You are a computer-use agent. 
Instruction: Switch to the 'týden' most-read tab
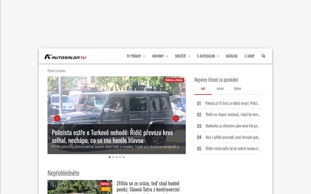238,88
